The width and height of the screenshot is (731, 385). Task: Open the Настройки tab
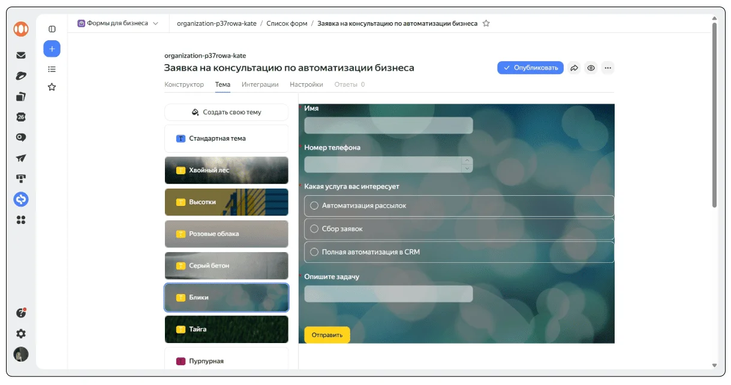[306, 84]
